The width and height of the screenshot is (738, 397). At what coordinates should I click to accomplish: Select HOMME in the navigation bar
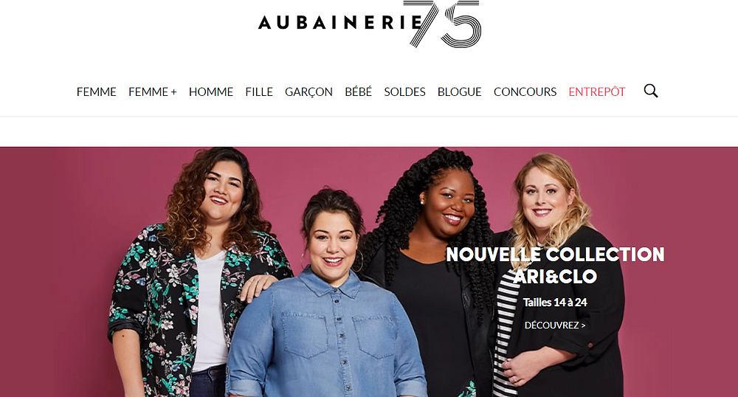coord(211,92)
